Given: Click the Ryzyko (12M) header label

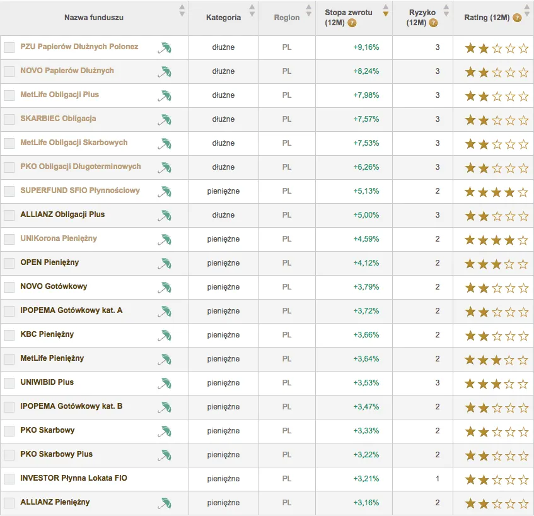Looking at the screenshot, I should (422, 18).
